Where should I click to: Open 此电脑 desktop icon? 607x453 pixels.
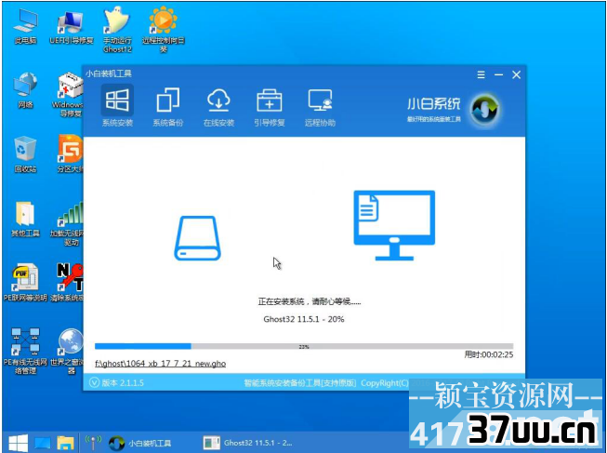click(x=25, y=26)
